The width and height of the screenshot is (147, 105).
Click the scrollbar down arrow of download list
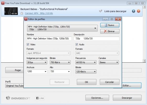tap(144, 61)
